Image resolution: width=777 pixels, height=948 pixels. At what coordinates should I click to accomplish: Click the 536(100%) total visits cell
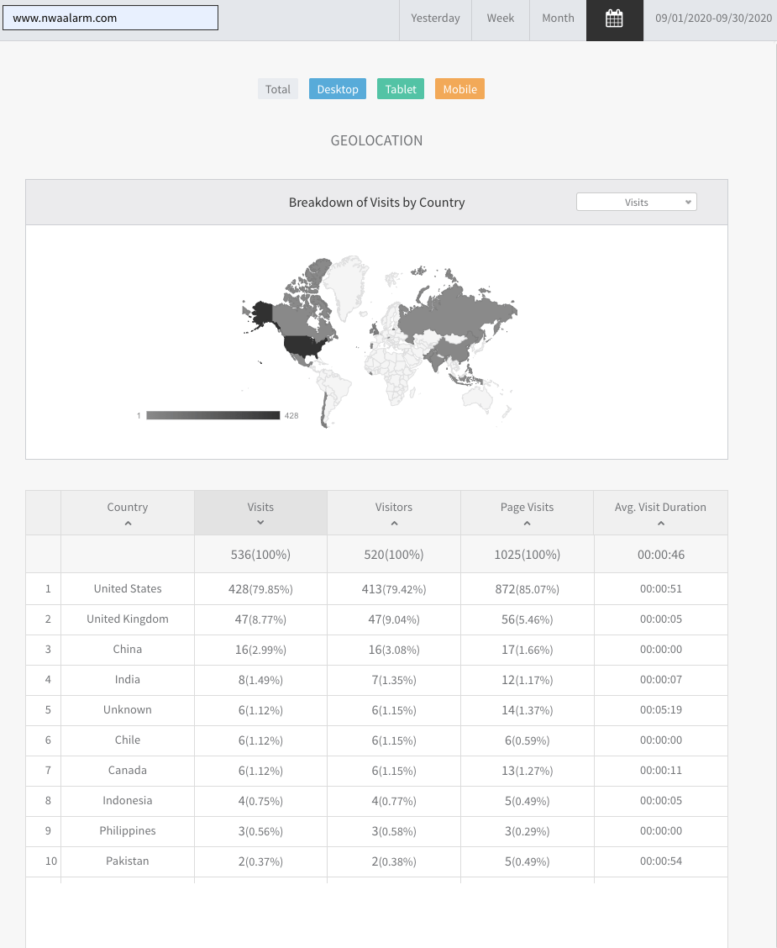coord(260,555)
